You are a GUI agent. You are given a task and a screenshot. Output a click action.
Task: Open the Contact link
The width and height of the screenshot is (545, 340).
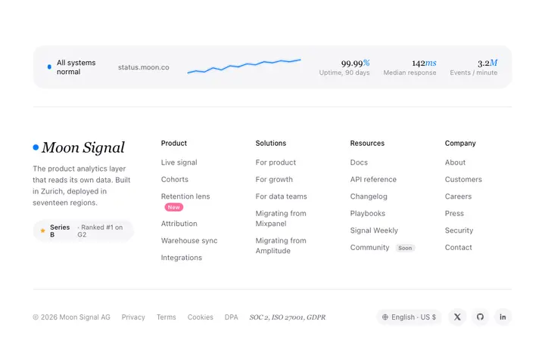click(459, 247)
